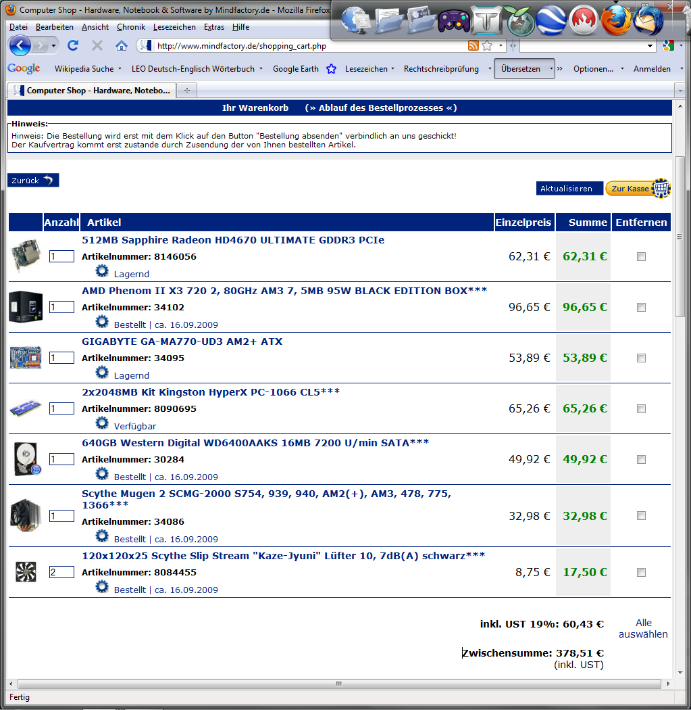Click the inner frame scroll down arrow
This screenshot has height=710, width=691.
coord(680,672)
